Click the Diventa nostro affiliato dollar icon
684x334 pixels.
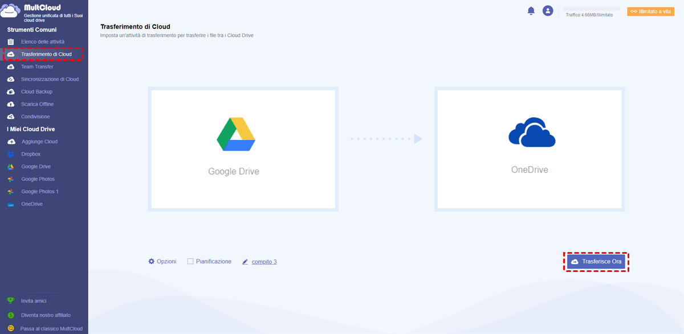[x=10, y=315]
